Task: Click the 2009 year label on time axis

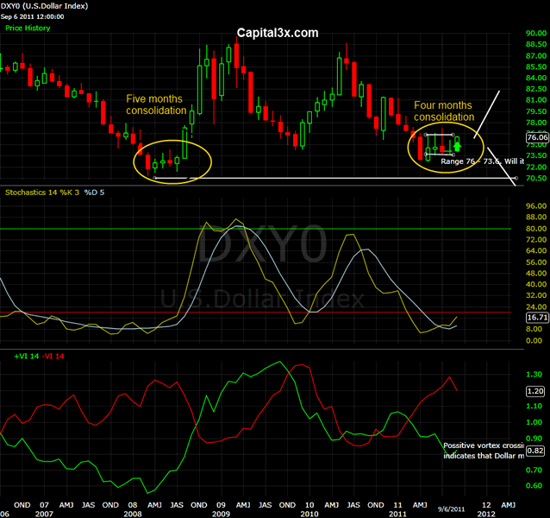Action: (221, 514)
